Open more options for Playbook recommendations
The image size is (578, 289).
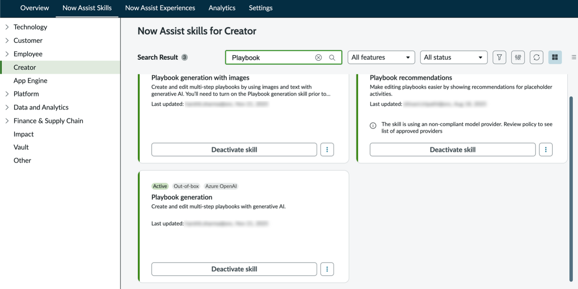(x=546, y=150)
